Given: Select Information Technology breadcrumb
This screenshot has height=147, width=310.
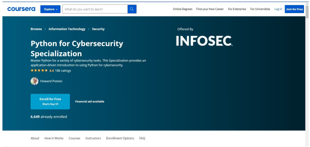Looking at the screenshot, I should tap(67, 29).
